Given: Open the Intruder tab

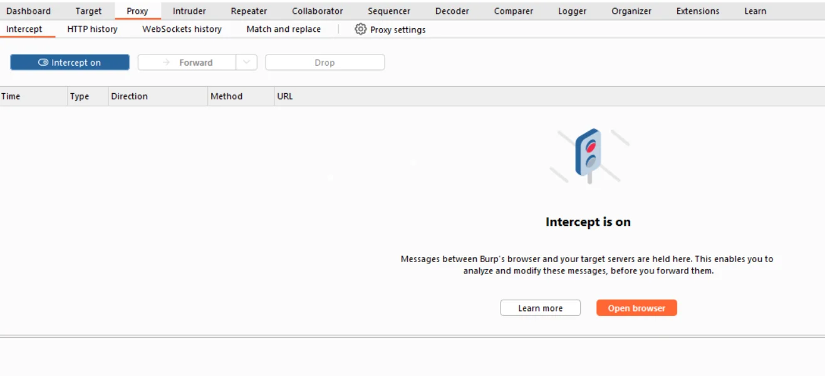Looking at the screenshot, I should (189, 11).
